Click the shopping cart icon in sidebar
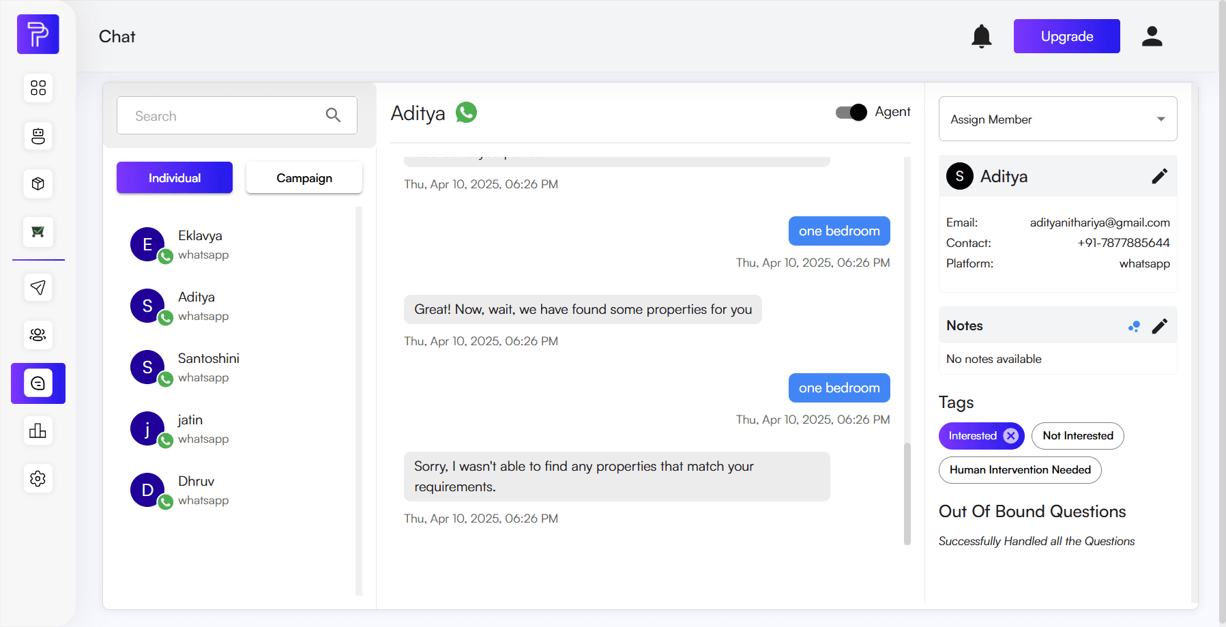This screenshot has height=627, width=1226. coord(38,232)
